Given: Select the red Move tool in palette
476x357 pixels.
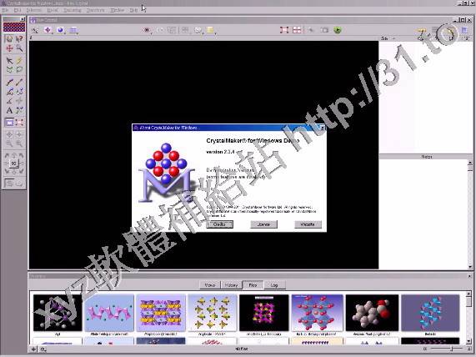Looking at the screenshot, I should coord(9,48).
